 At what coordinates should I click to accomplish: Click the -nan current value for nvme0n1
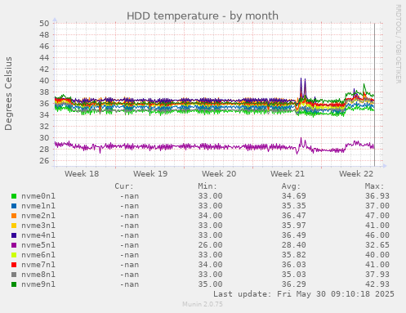[129, 196]
